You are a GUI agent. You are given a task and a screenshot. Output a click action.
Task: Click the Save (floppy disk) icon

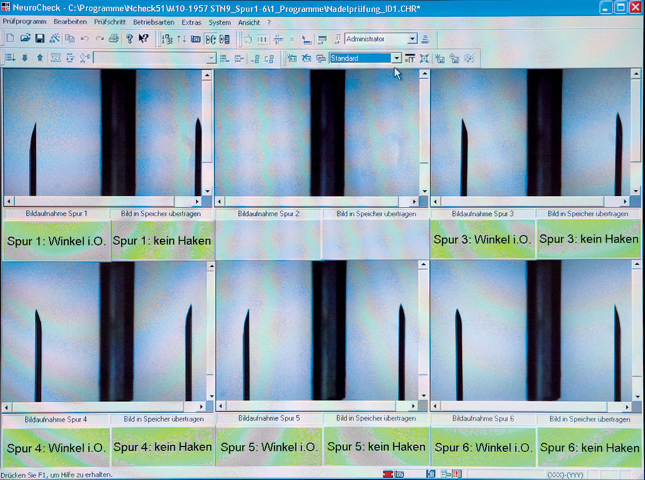pyautogui.click(x=39, y=39)
